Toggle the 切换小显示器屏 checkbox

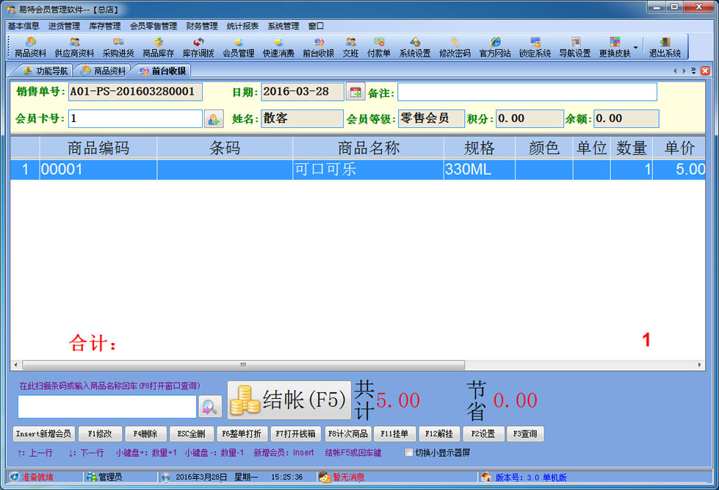(409, 453)
